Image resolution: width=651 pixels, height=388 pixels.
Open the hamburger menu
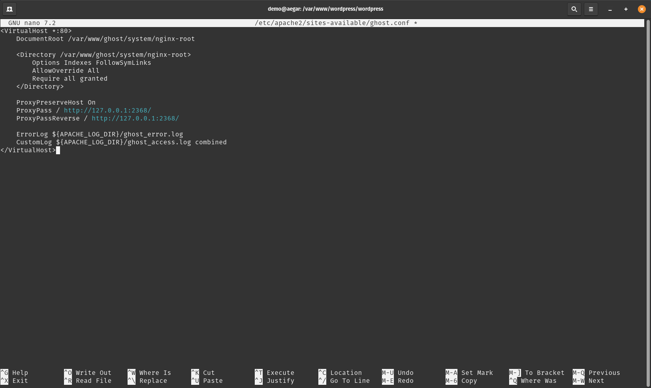pyautogui.click(x=591, y=9)
